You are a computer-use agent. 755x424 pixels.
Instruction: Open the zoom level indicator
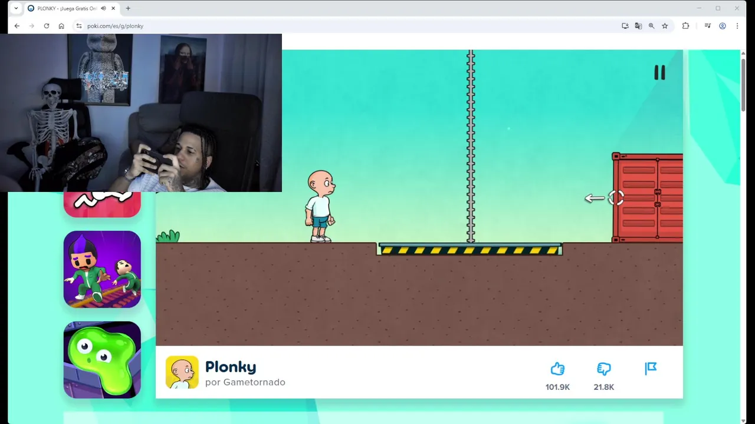point(651,26)
